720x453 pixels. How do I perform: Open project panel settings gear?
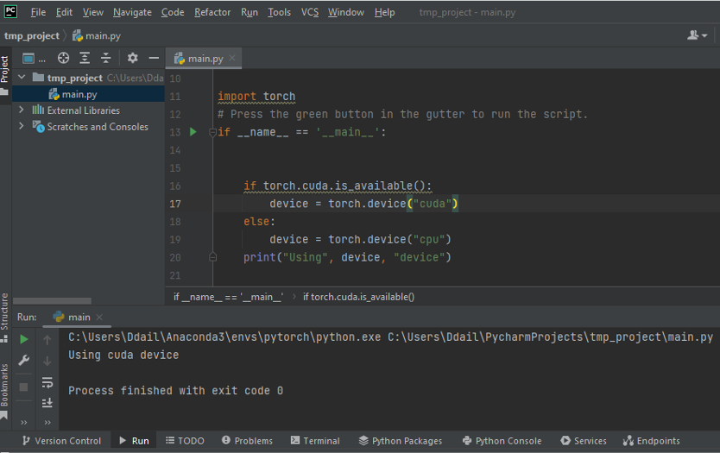point(133,58)
